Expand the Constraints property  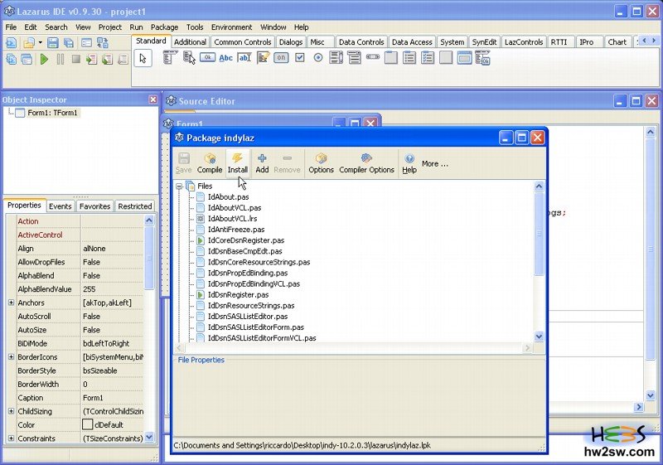click(11, 438)
